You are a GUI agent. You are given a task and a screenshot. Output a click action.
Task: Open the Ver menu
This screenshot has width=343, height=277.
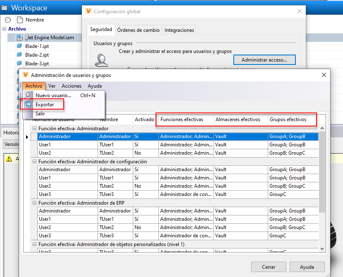tap(52, 86)
